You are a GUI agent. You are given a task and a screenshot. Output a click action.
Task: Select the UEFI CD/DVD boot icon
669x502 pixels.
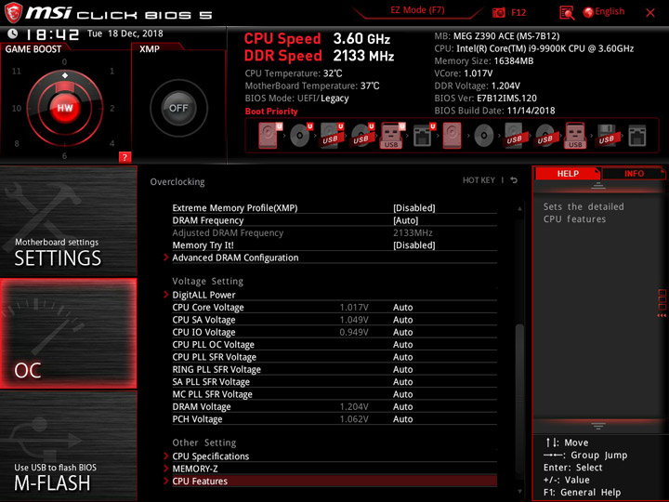[x=301, y=136]
